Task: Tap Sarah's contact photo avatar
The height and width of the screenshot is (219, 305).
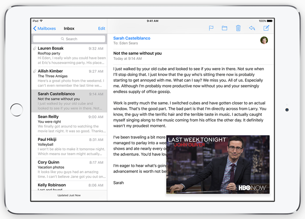Action: point(264,40)
